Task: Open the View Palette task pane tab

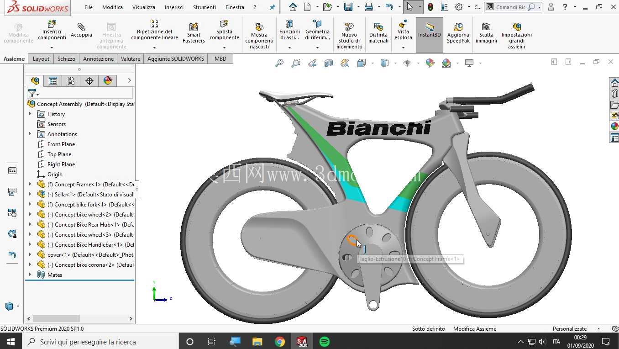Action: 614,116
